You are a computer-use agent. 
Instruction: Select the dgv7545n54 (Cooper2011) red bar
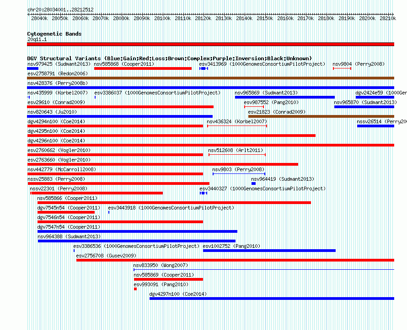click(x=66, y=212)
